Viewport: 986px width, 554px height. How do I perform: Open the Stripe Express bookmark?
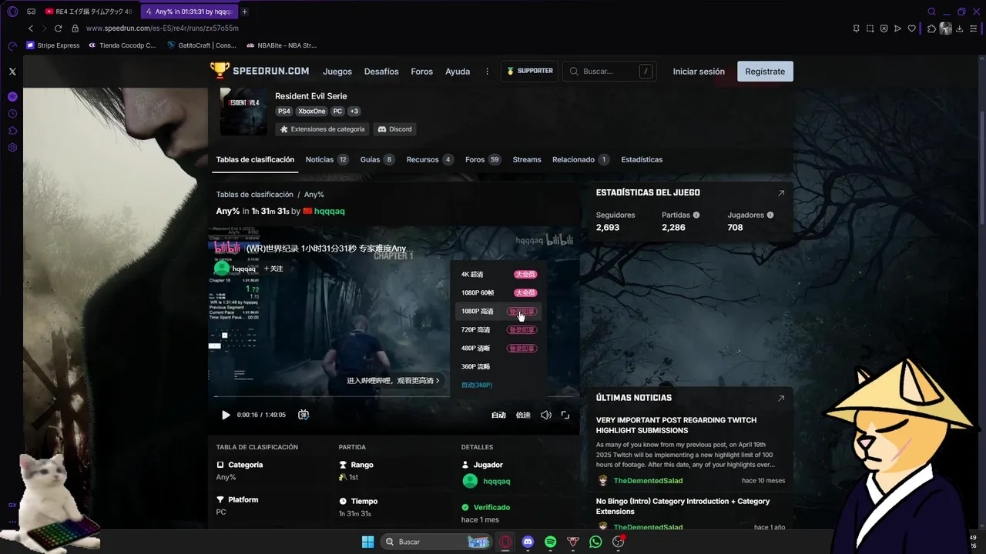tap(53, 45)
